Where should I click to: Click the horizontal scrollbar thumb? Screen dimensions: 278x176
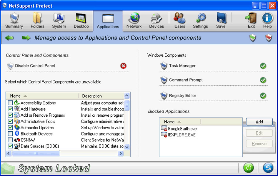(x=36, y=153)
